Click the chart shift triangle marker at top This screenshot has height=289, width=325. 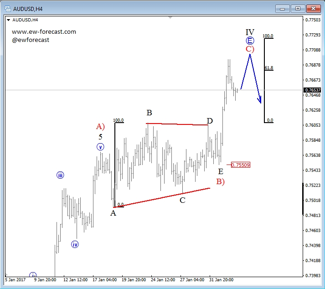click(x=170, y=18)
